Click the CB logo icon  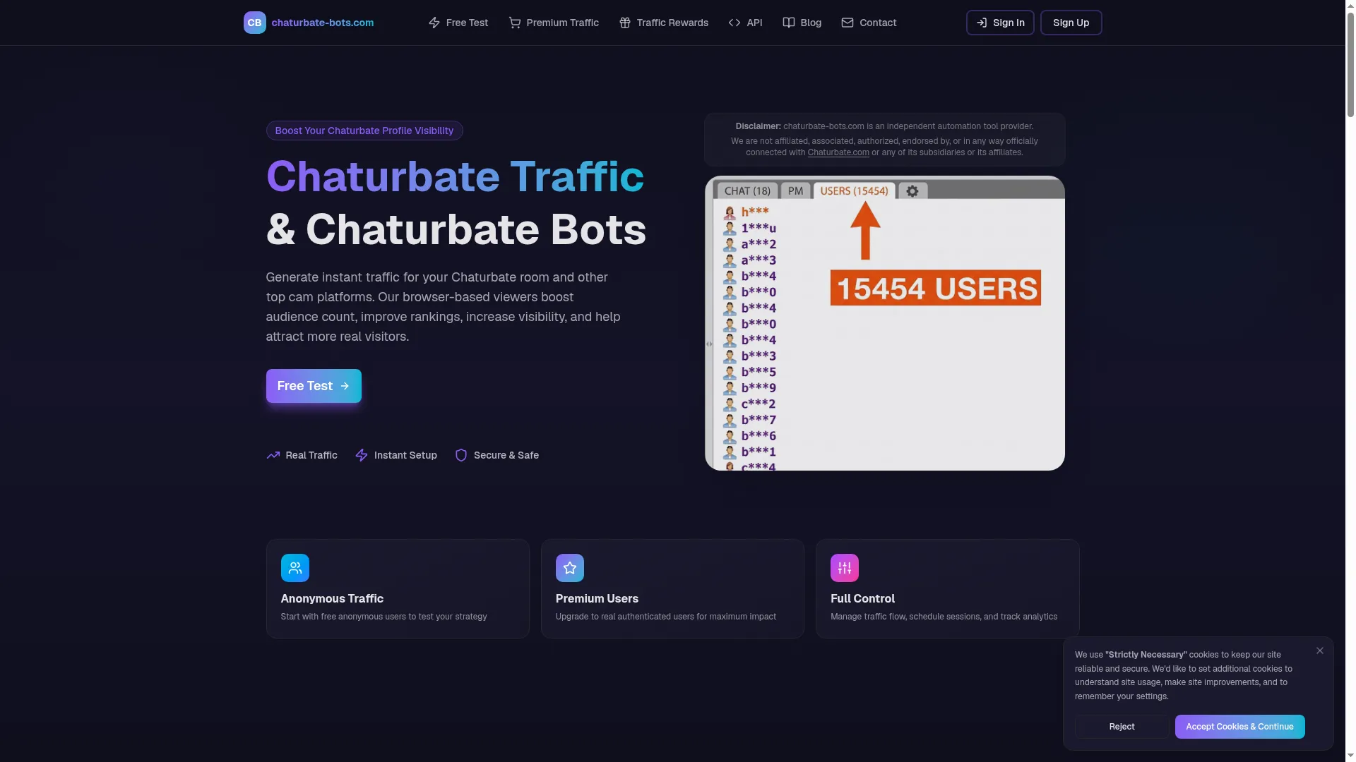click(x=254, y=23)
